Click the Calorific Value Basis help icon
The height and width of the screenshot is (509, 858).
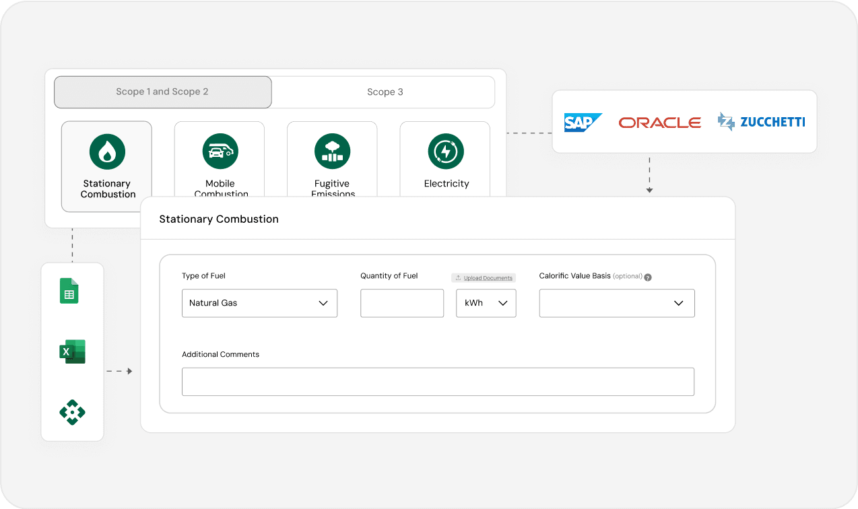[648, 277]
